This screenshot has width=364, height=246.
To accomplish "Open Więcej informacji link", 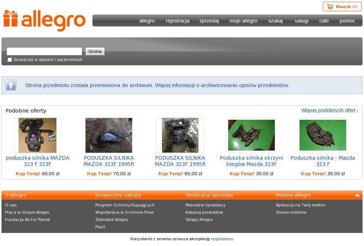I will tap(175, 85).
